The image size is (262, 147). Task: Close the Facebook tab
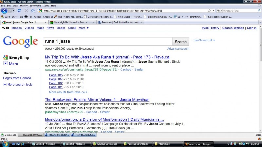[141, 22]
